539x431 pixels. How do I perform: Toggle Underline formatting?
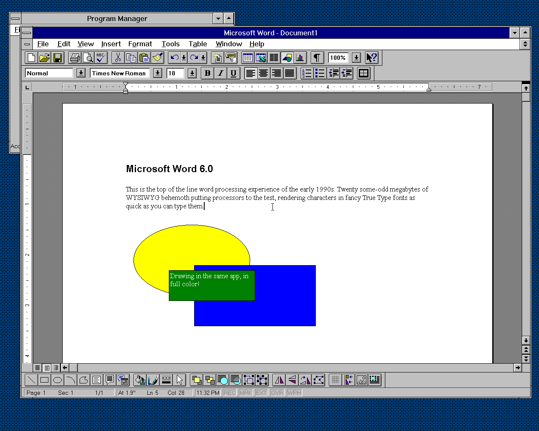233,73
